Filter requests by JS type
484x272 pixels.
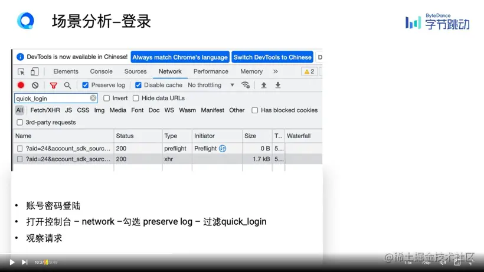pyautogui.click(x=68, y=110)
